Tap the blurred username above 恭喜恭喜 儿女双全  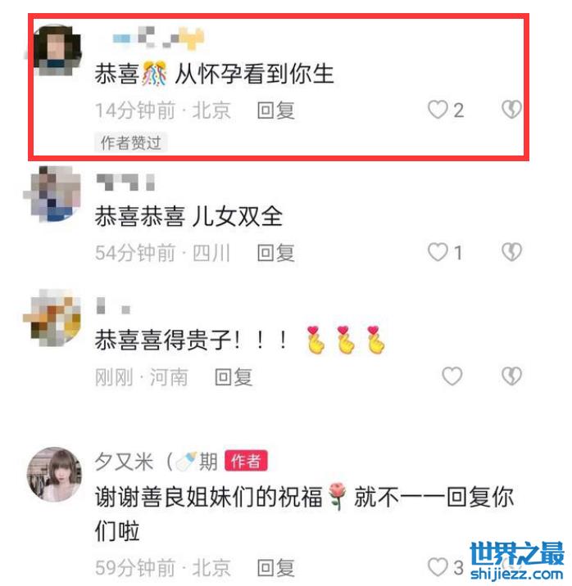pos(125,182)
